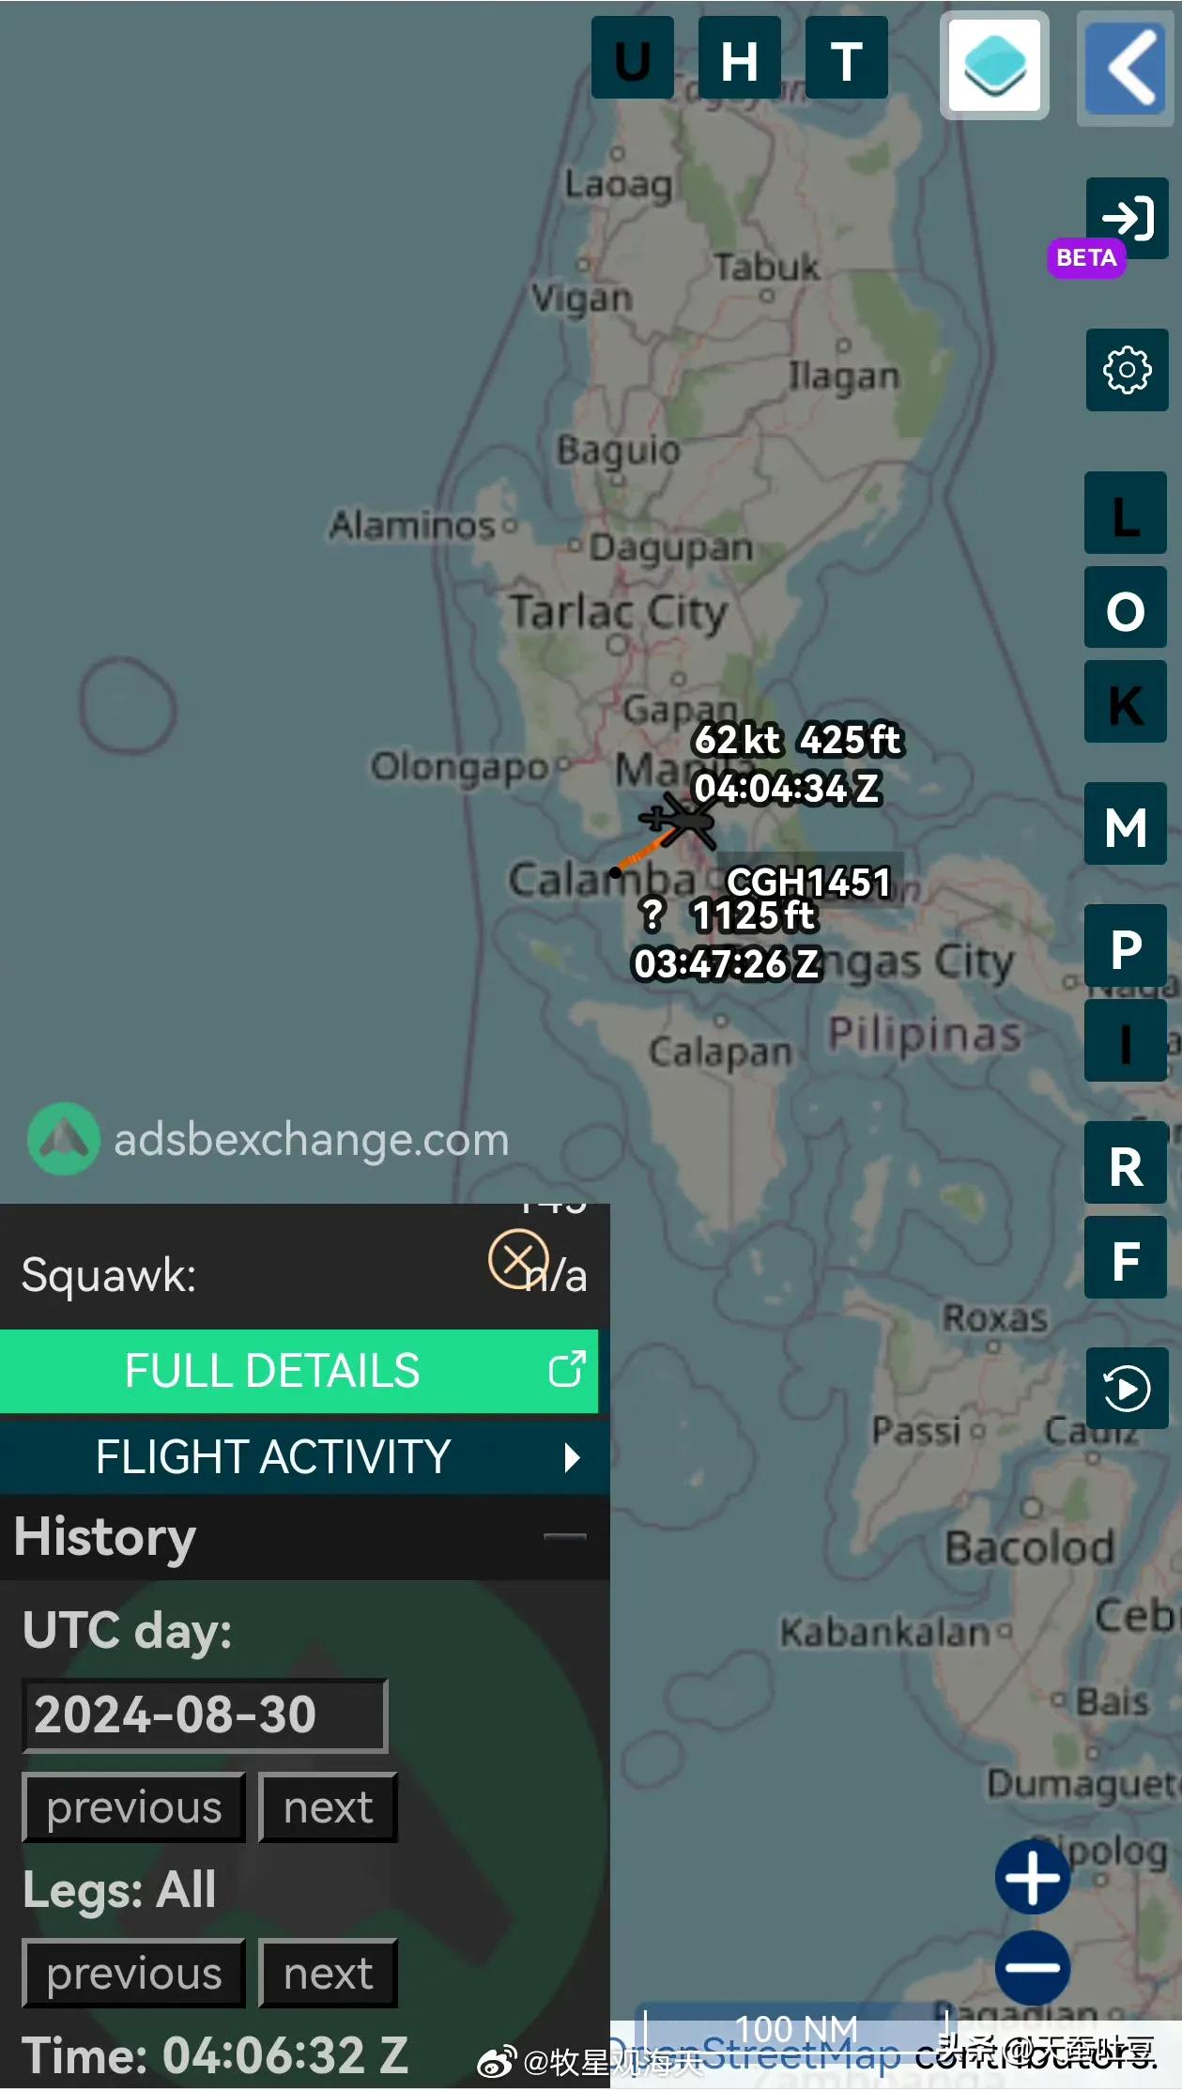Image resolution: width=1182 pixels, height=2091 pixels.
Task: Click the history replay icon
Action: pyautogui.click(x=1127, y=1389)
